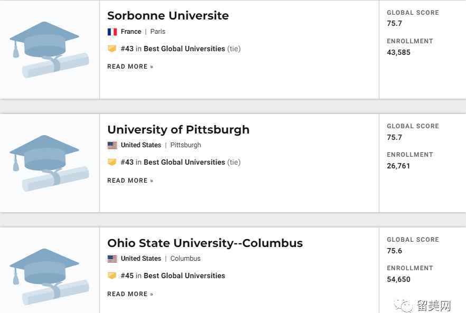Click Pittsburgh's yellow ranking badge icon
466x313 pixels.
click(112, 162)
